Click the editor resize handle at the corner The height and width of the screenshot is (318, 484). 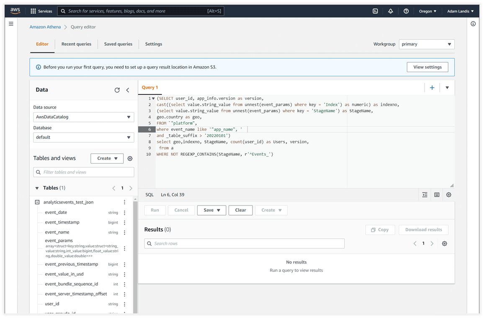click(x=452, y=185)
